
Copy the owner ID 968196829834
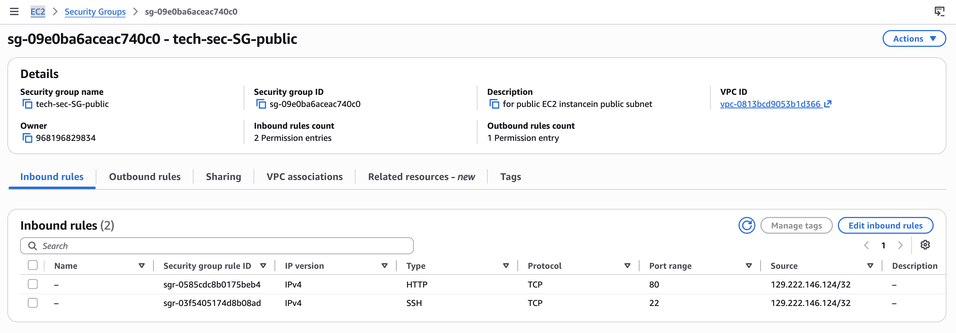tap(27, 138)
